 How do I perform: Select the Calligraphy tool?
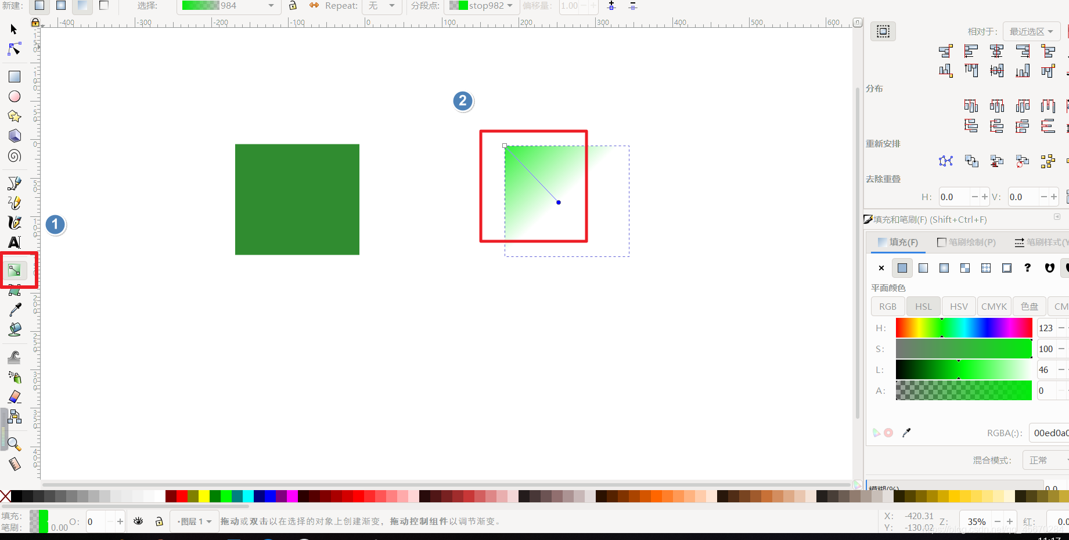[x=14, y=223]
